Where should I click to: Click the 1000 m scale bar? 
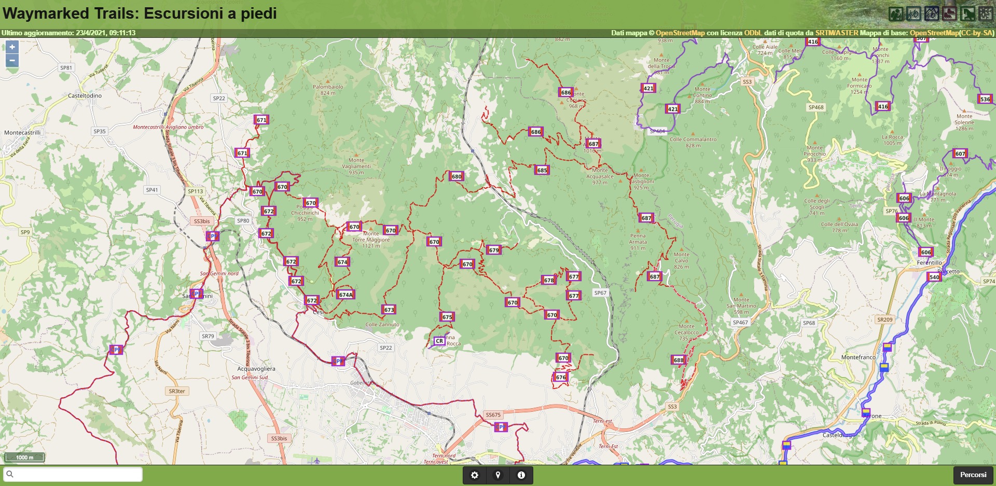pyautogui.click(x=24, y=458)
